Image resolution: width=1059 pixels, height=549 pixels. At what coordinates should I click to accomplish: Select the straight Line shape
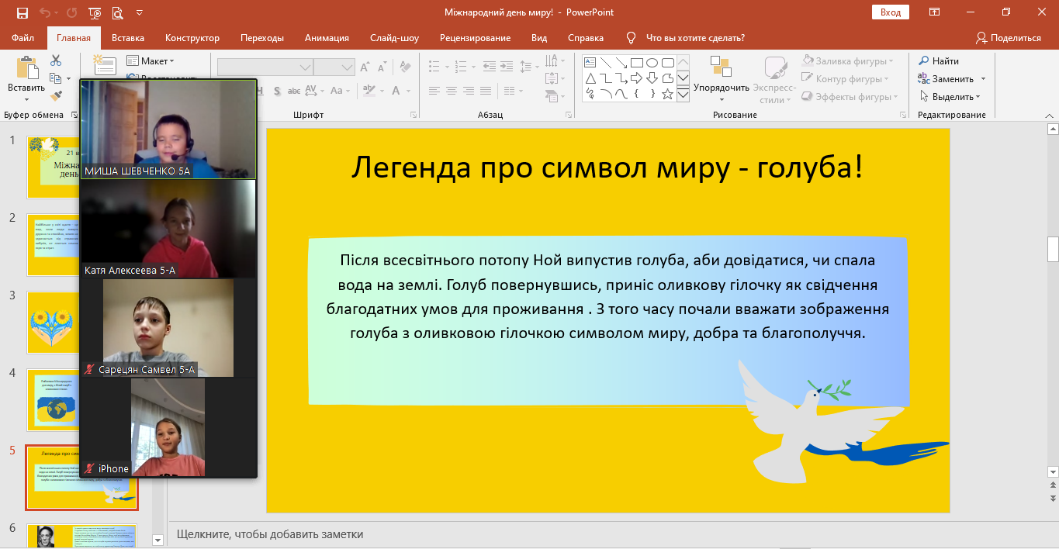pyautogui.click(x=605, y=63)
